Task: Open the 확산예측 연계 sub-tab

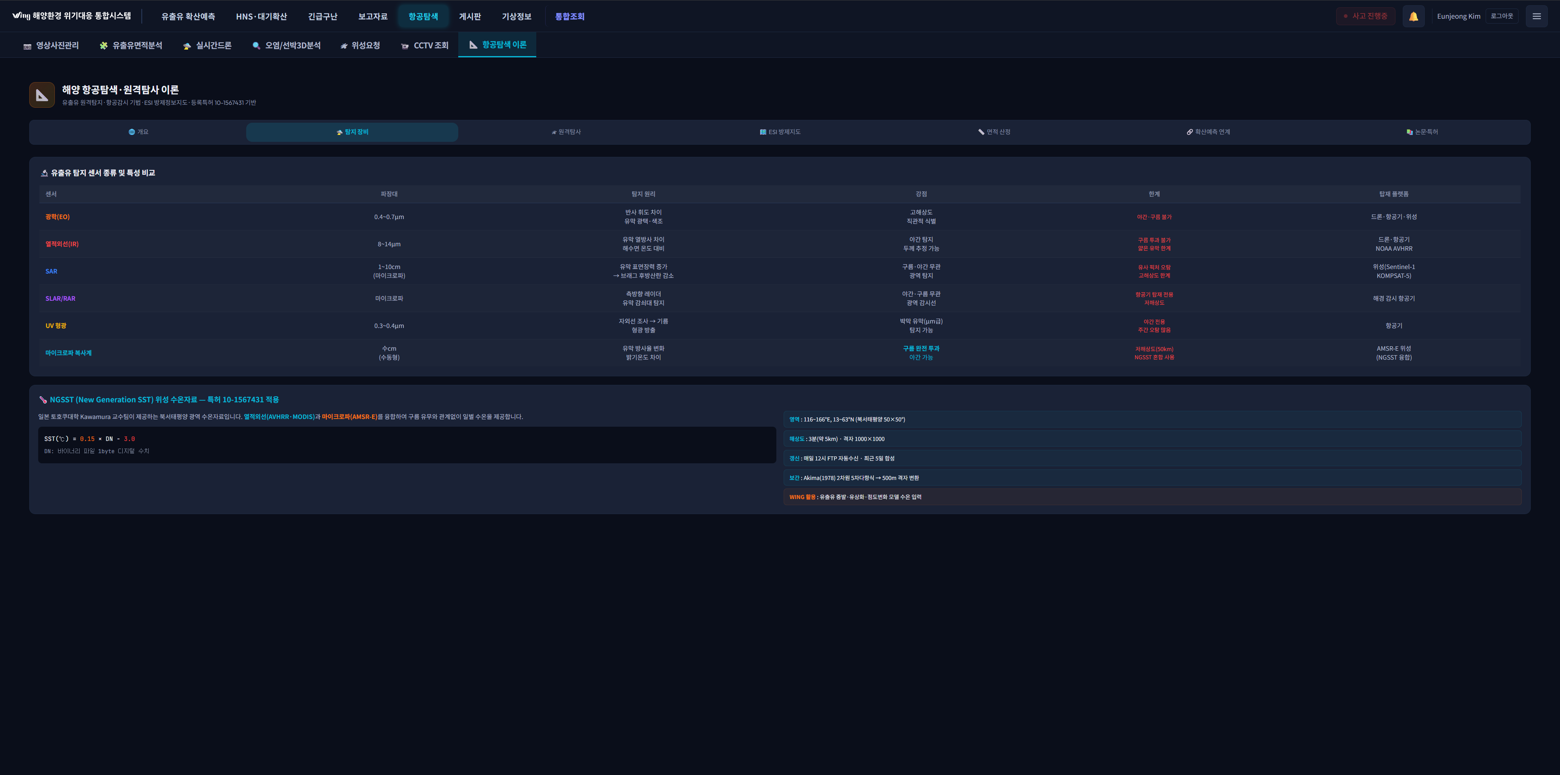Action: [1208, 132]
